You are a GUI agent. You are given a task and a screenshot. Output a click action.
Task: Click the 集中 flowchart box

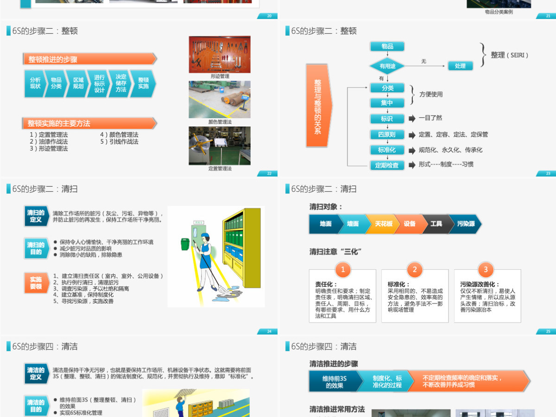387,103
